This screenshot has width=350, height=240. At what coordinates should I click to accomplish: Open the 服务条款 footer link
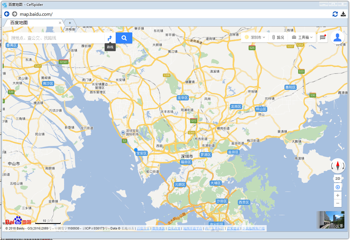159,228
